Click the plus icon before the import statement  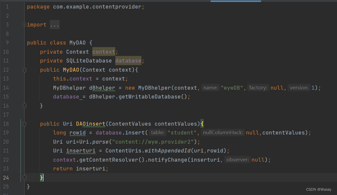pyautogui.click(x=24, y=25)
